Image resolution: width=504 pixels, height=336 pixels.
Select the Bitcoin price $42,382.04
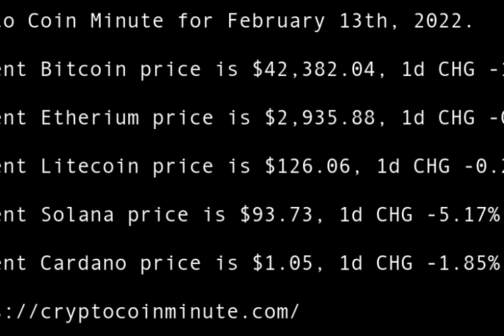tap(314, 69)
